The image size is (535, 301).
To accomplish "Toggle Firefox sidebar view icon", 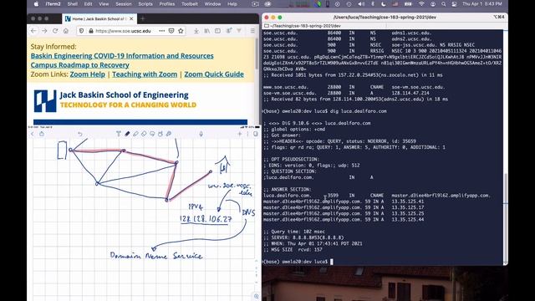I will click(217, 31).
